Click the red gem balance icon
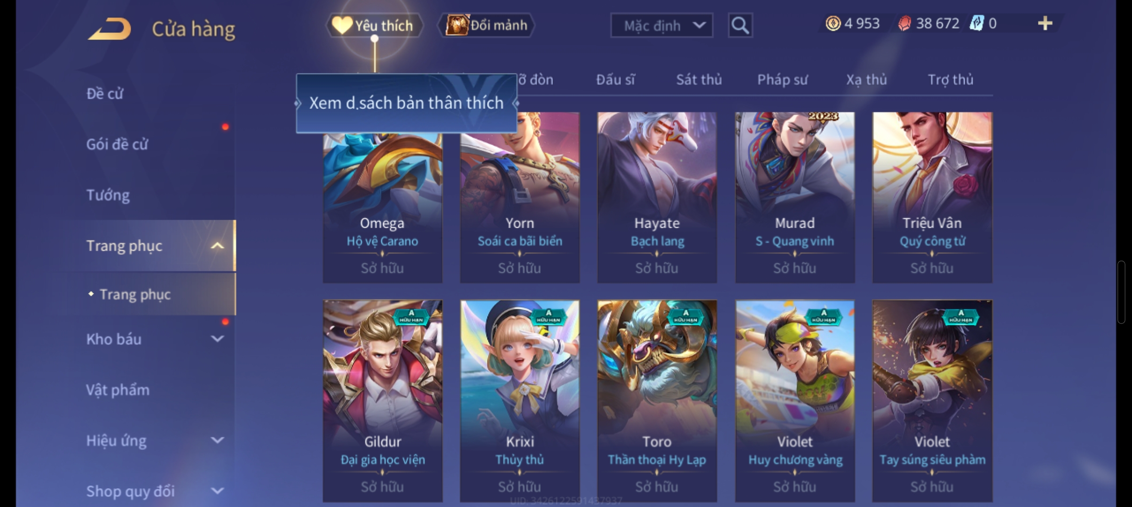 click(x=904, y=23)
